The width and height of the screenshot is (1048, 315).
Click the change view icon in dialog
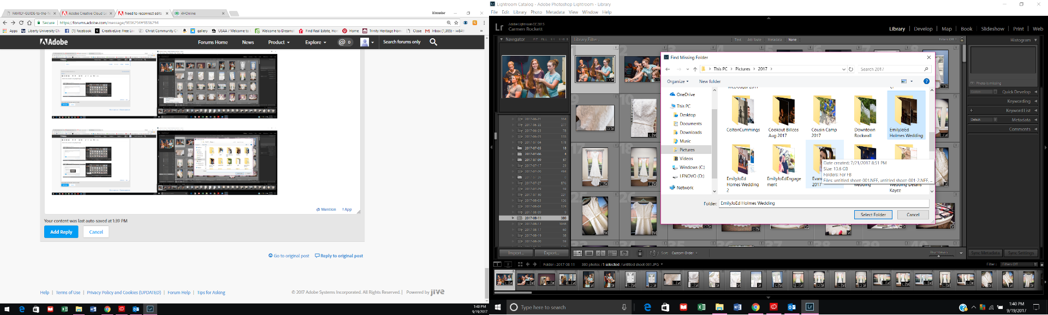[904, 81]
